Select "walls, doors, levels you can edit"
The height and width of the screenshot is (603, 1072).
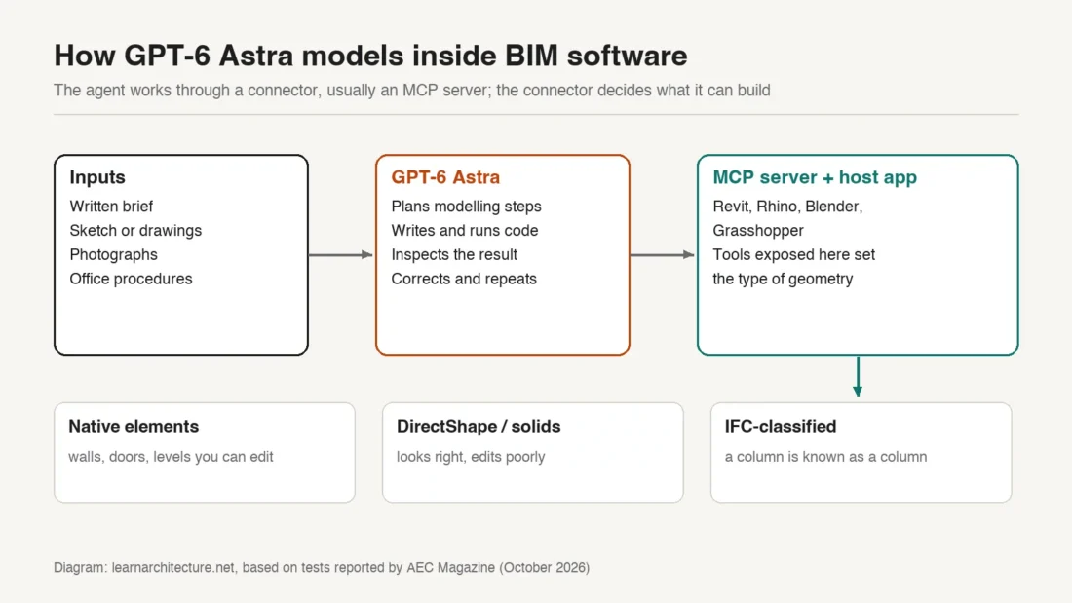coord(171,457)
